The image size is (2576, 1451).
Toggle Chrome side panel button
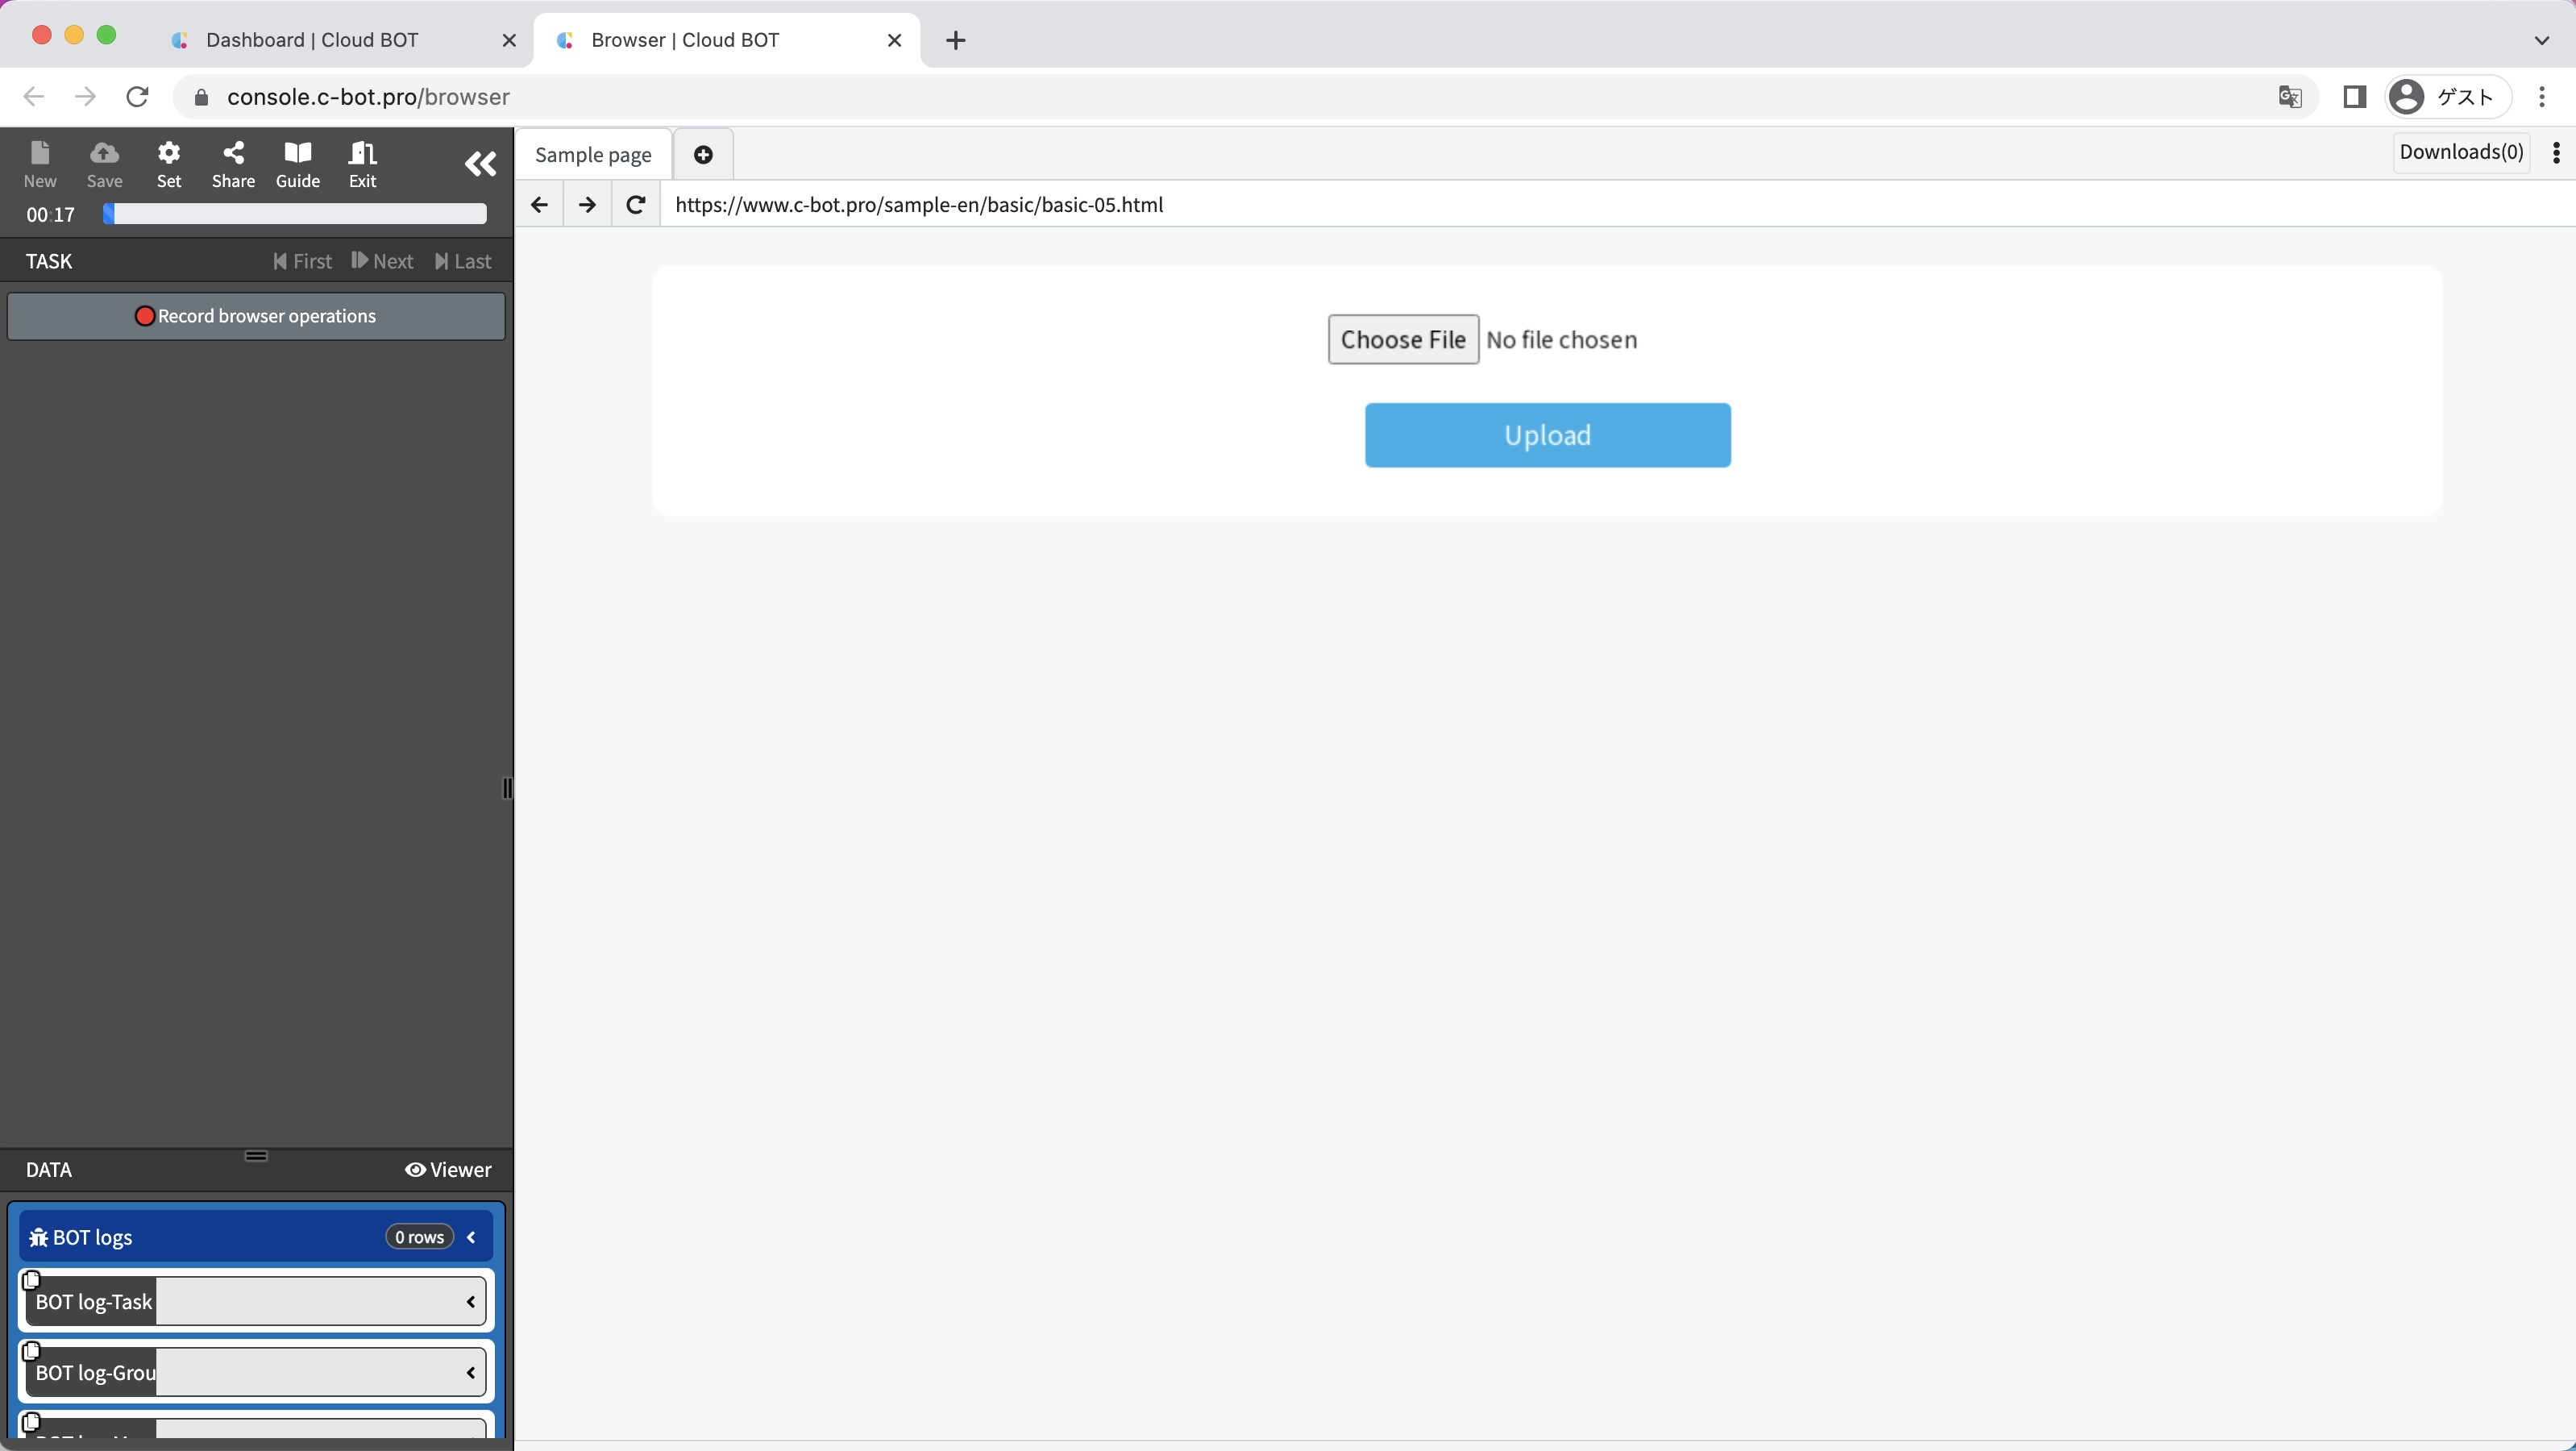[x=2354, y=96]
